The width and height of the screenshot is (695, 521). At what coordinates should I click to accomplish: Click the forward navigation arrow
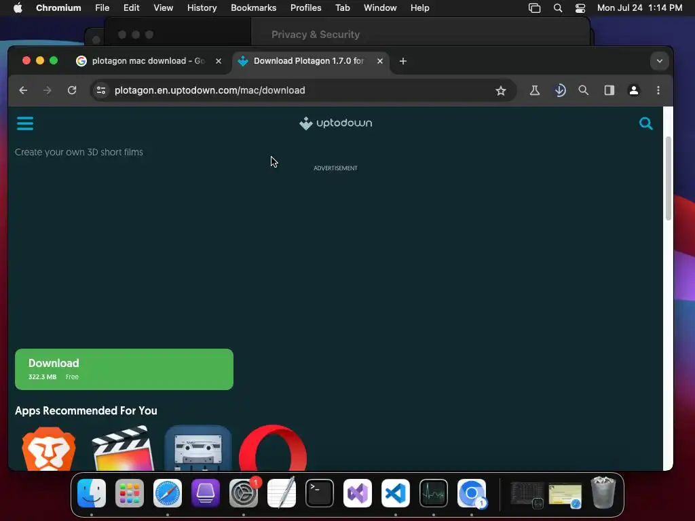tap(47, 90)
